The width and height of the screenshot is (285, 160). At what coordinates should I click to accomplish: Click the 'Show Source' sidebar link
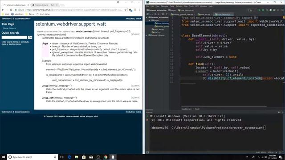tap(9, 28)
